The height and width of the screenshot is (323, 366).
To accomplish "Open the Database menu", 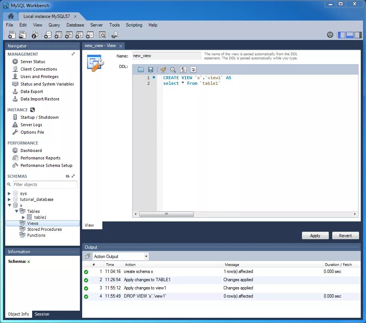I will tap(75, 25).
